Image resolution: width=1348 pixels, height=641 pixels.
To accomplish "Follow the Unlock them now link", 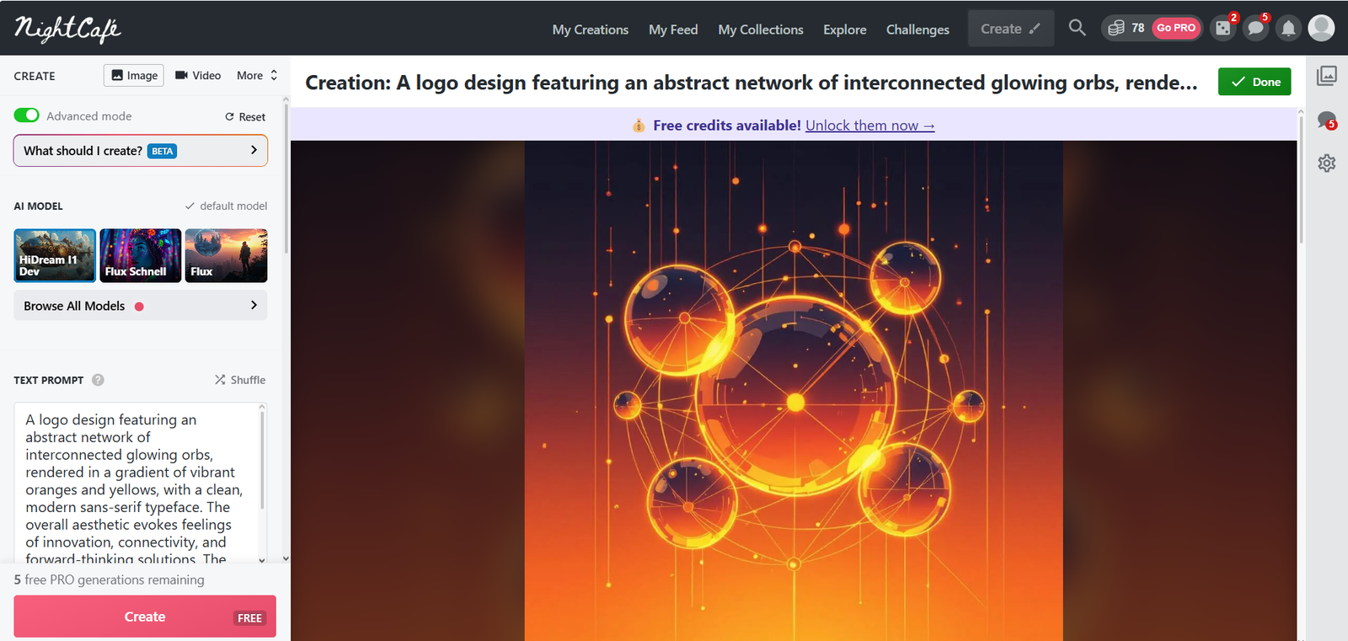I will tap(869, 126).
